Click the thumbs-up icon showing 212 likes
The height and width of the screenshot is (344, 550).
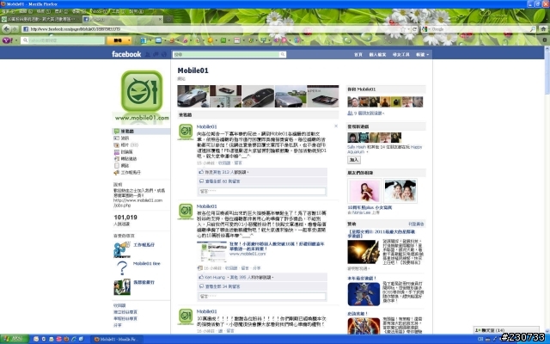coord(201,172)
